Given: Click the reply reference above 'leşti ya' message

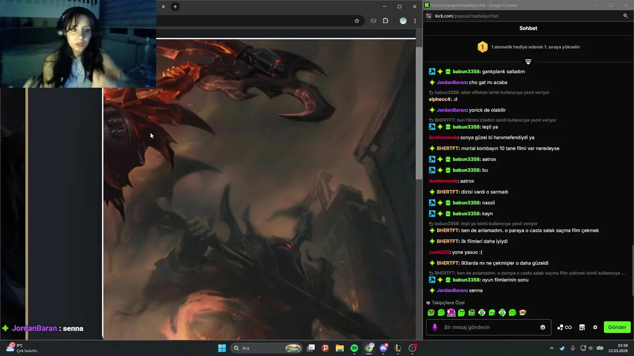Looking at the screenshot, I should pos(493,120).
